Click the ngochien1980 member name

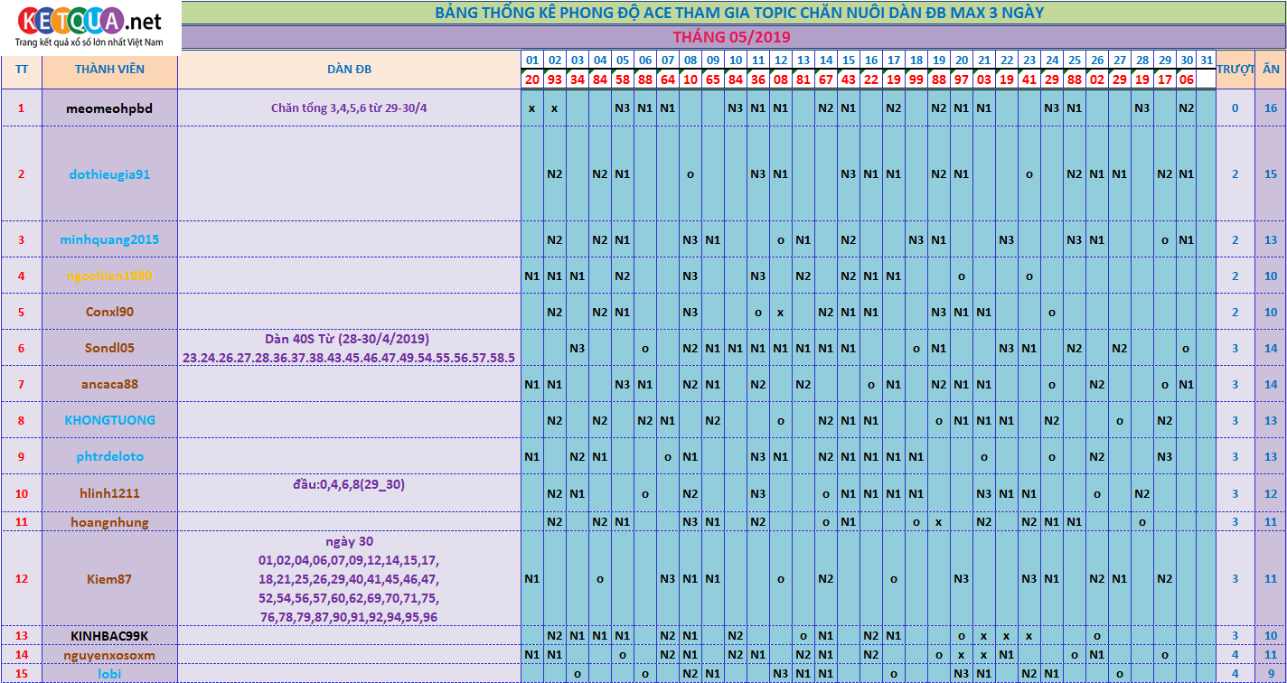click(x=109, y=276)
